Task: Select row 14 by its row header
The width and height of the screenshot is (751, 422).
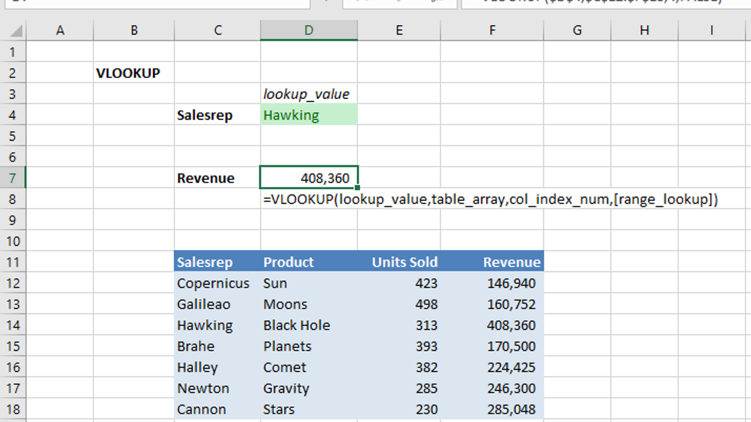Action: coord(13,325)
